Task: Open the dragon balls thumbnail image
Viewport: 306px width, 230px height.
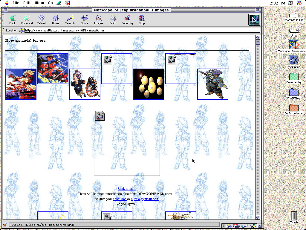Action: pyautogui.click(x=149, y=84)
